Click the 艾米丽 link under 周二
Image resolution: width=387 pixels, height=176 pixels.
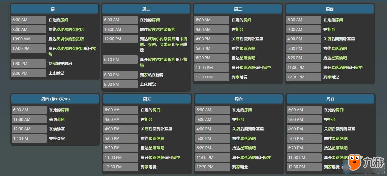coord(165,44)
